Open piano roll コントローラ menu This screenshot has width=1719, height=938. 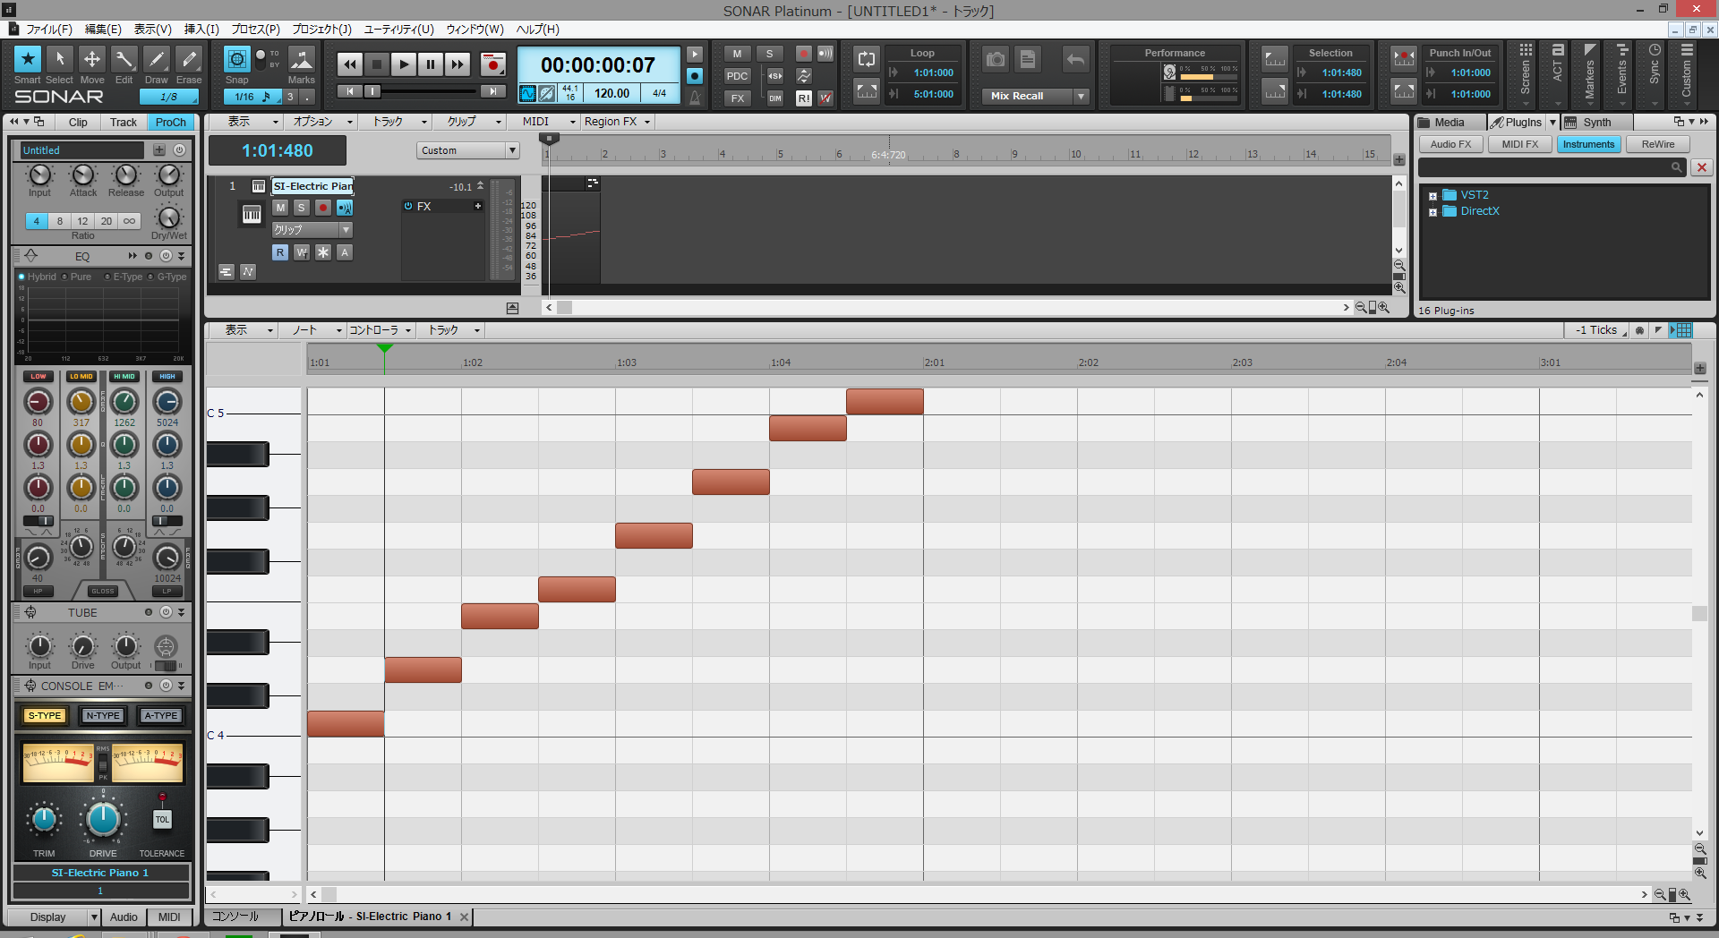380,330
